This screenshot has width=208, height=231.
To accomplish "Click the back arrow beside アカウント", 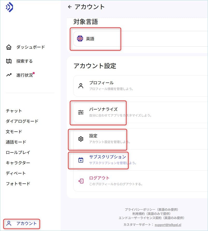I will click(x=70, y=7).
